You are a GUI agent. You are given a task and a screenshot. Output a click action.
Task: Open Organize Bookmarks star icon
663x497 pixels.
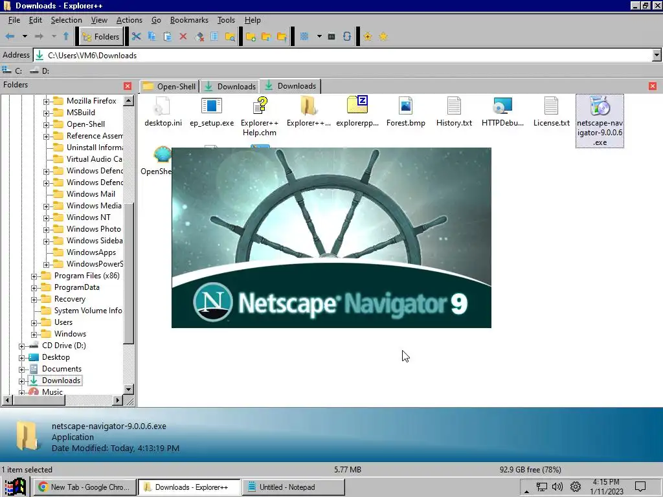click(x=383, y=36)
